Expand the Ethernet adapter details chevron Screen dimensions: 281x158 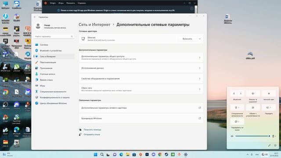pyautogui.click(x=200, y=39)
